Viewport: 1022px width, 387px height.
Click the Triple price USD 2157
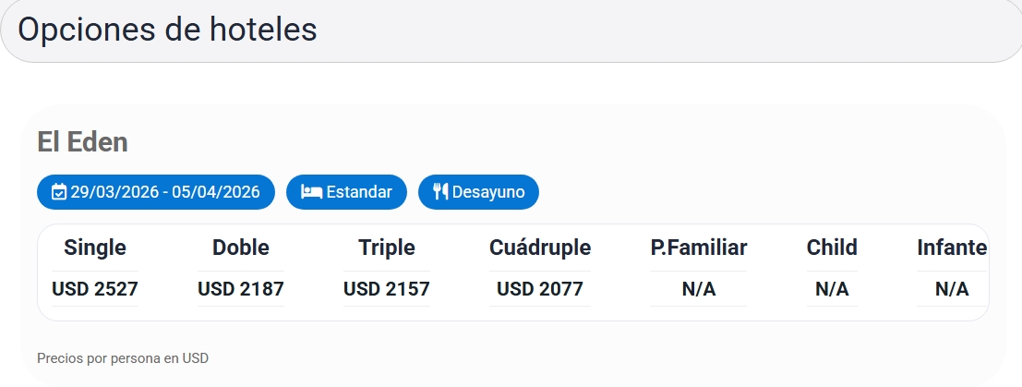(387, 289)
